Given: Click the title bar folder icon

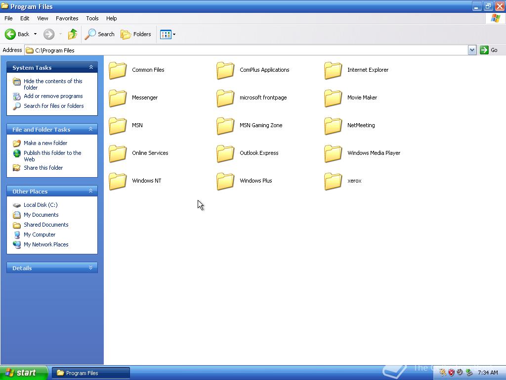Looking at the screenshot, I should pos(5,6).
